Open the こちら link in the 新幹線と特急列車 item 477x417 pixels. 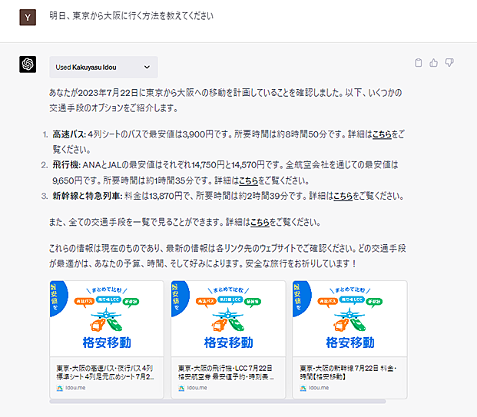coord(343,196)
